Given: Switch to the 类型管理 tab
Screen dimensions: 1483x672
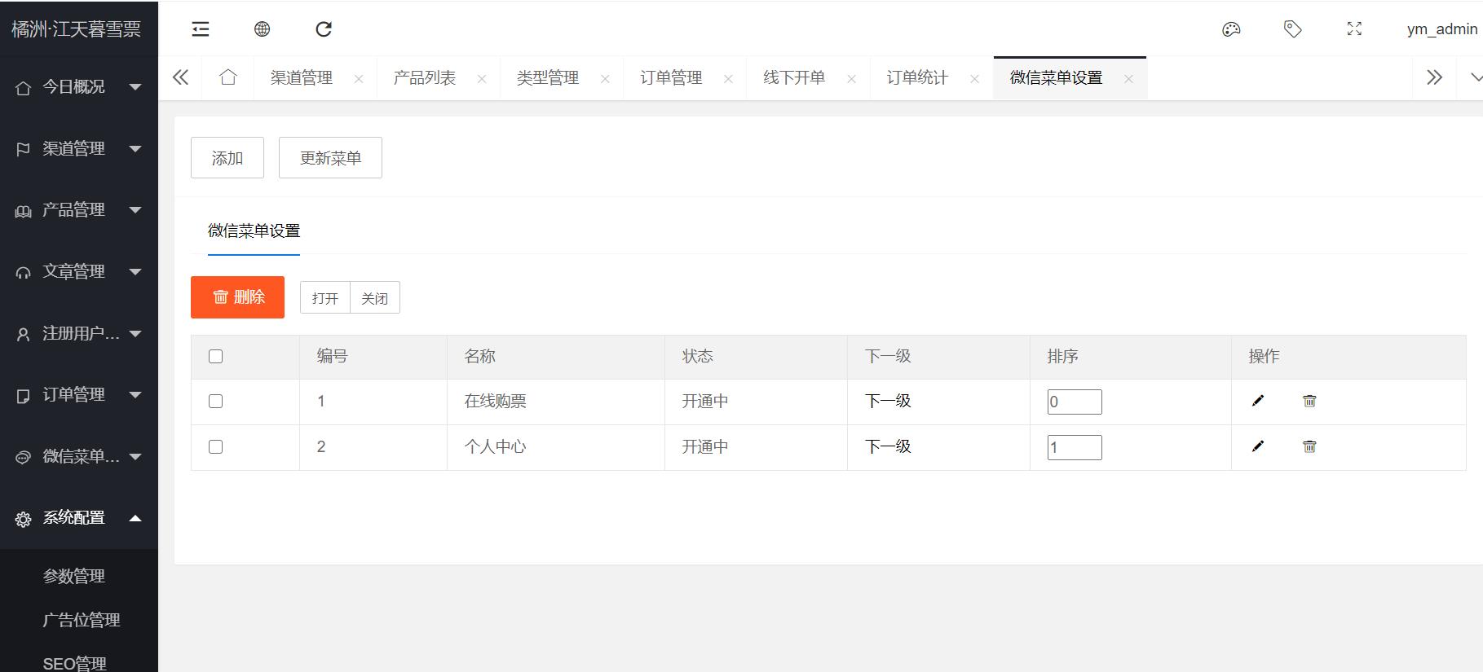Looking at the screenshot, I should click(x=548, y=78).
